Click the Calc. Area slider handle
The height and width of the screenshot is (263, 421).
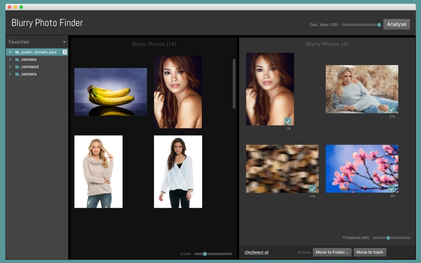[379, 25]
